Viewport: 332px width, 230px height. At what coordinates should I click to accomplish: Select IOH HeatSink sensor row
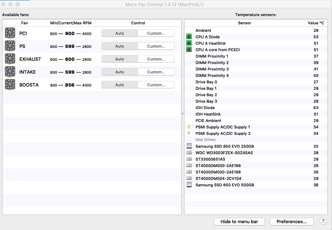256,114
